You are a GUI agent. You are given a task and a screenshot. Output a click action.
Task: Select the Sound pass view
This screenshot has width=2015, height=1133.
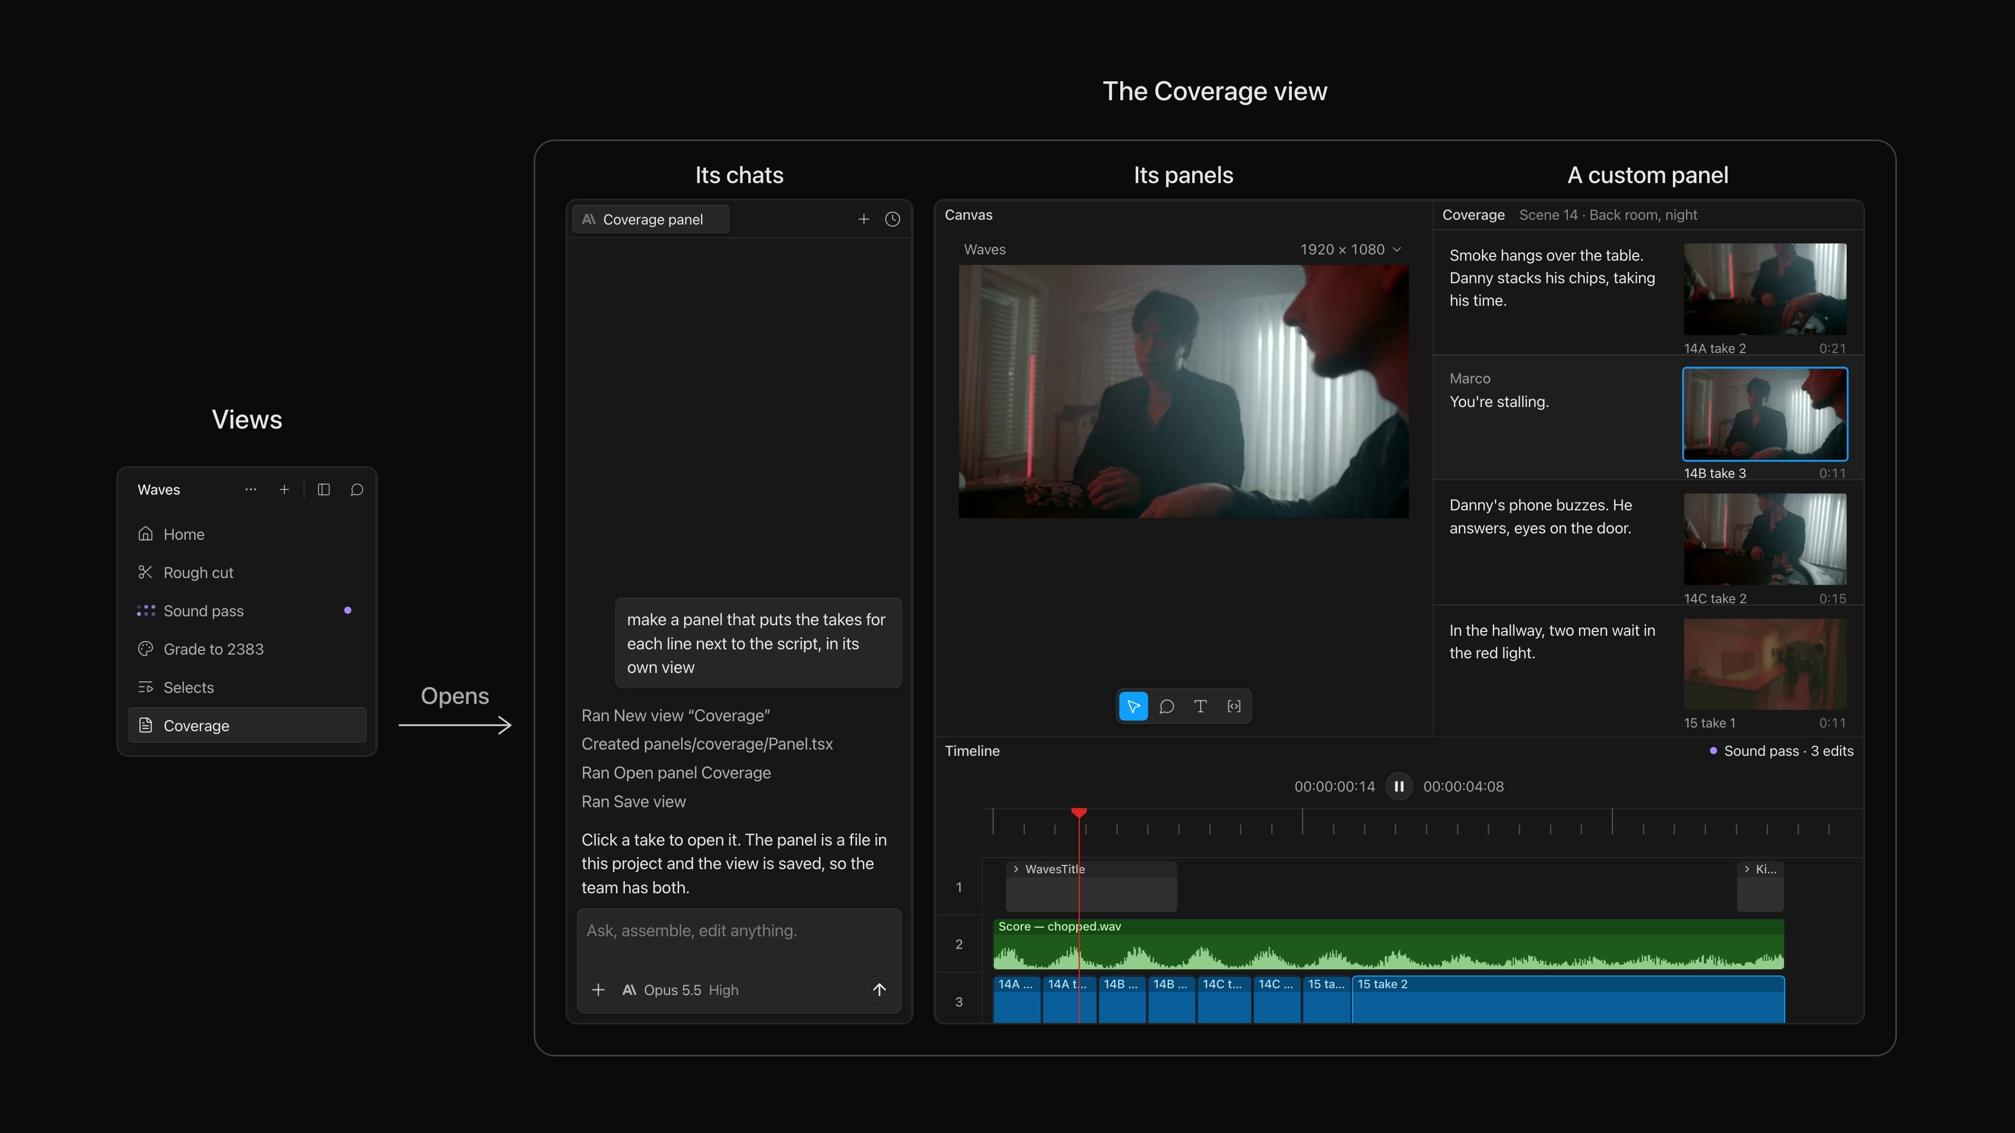[x=247, y=611]
